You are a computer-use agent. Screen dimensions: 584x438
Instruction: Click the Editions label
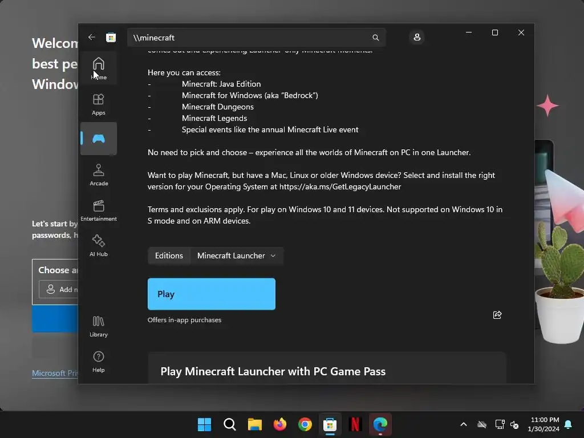pyautogui.click(x=169, y=256)
